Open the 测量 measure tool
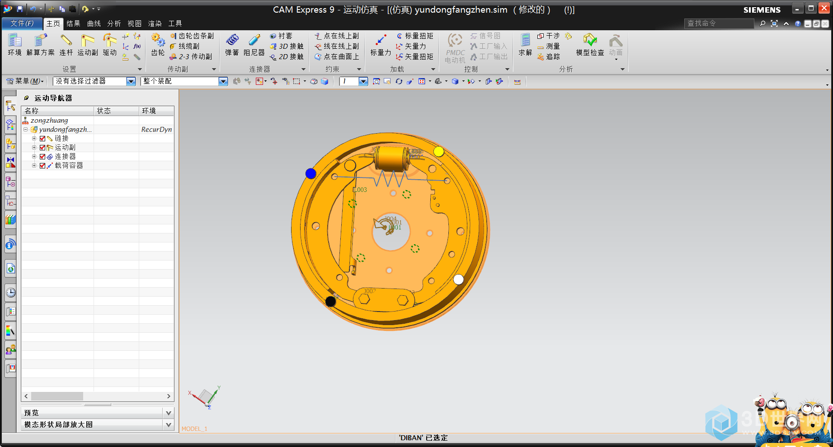Screen dimensions: 833x447 (548, 46)
